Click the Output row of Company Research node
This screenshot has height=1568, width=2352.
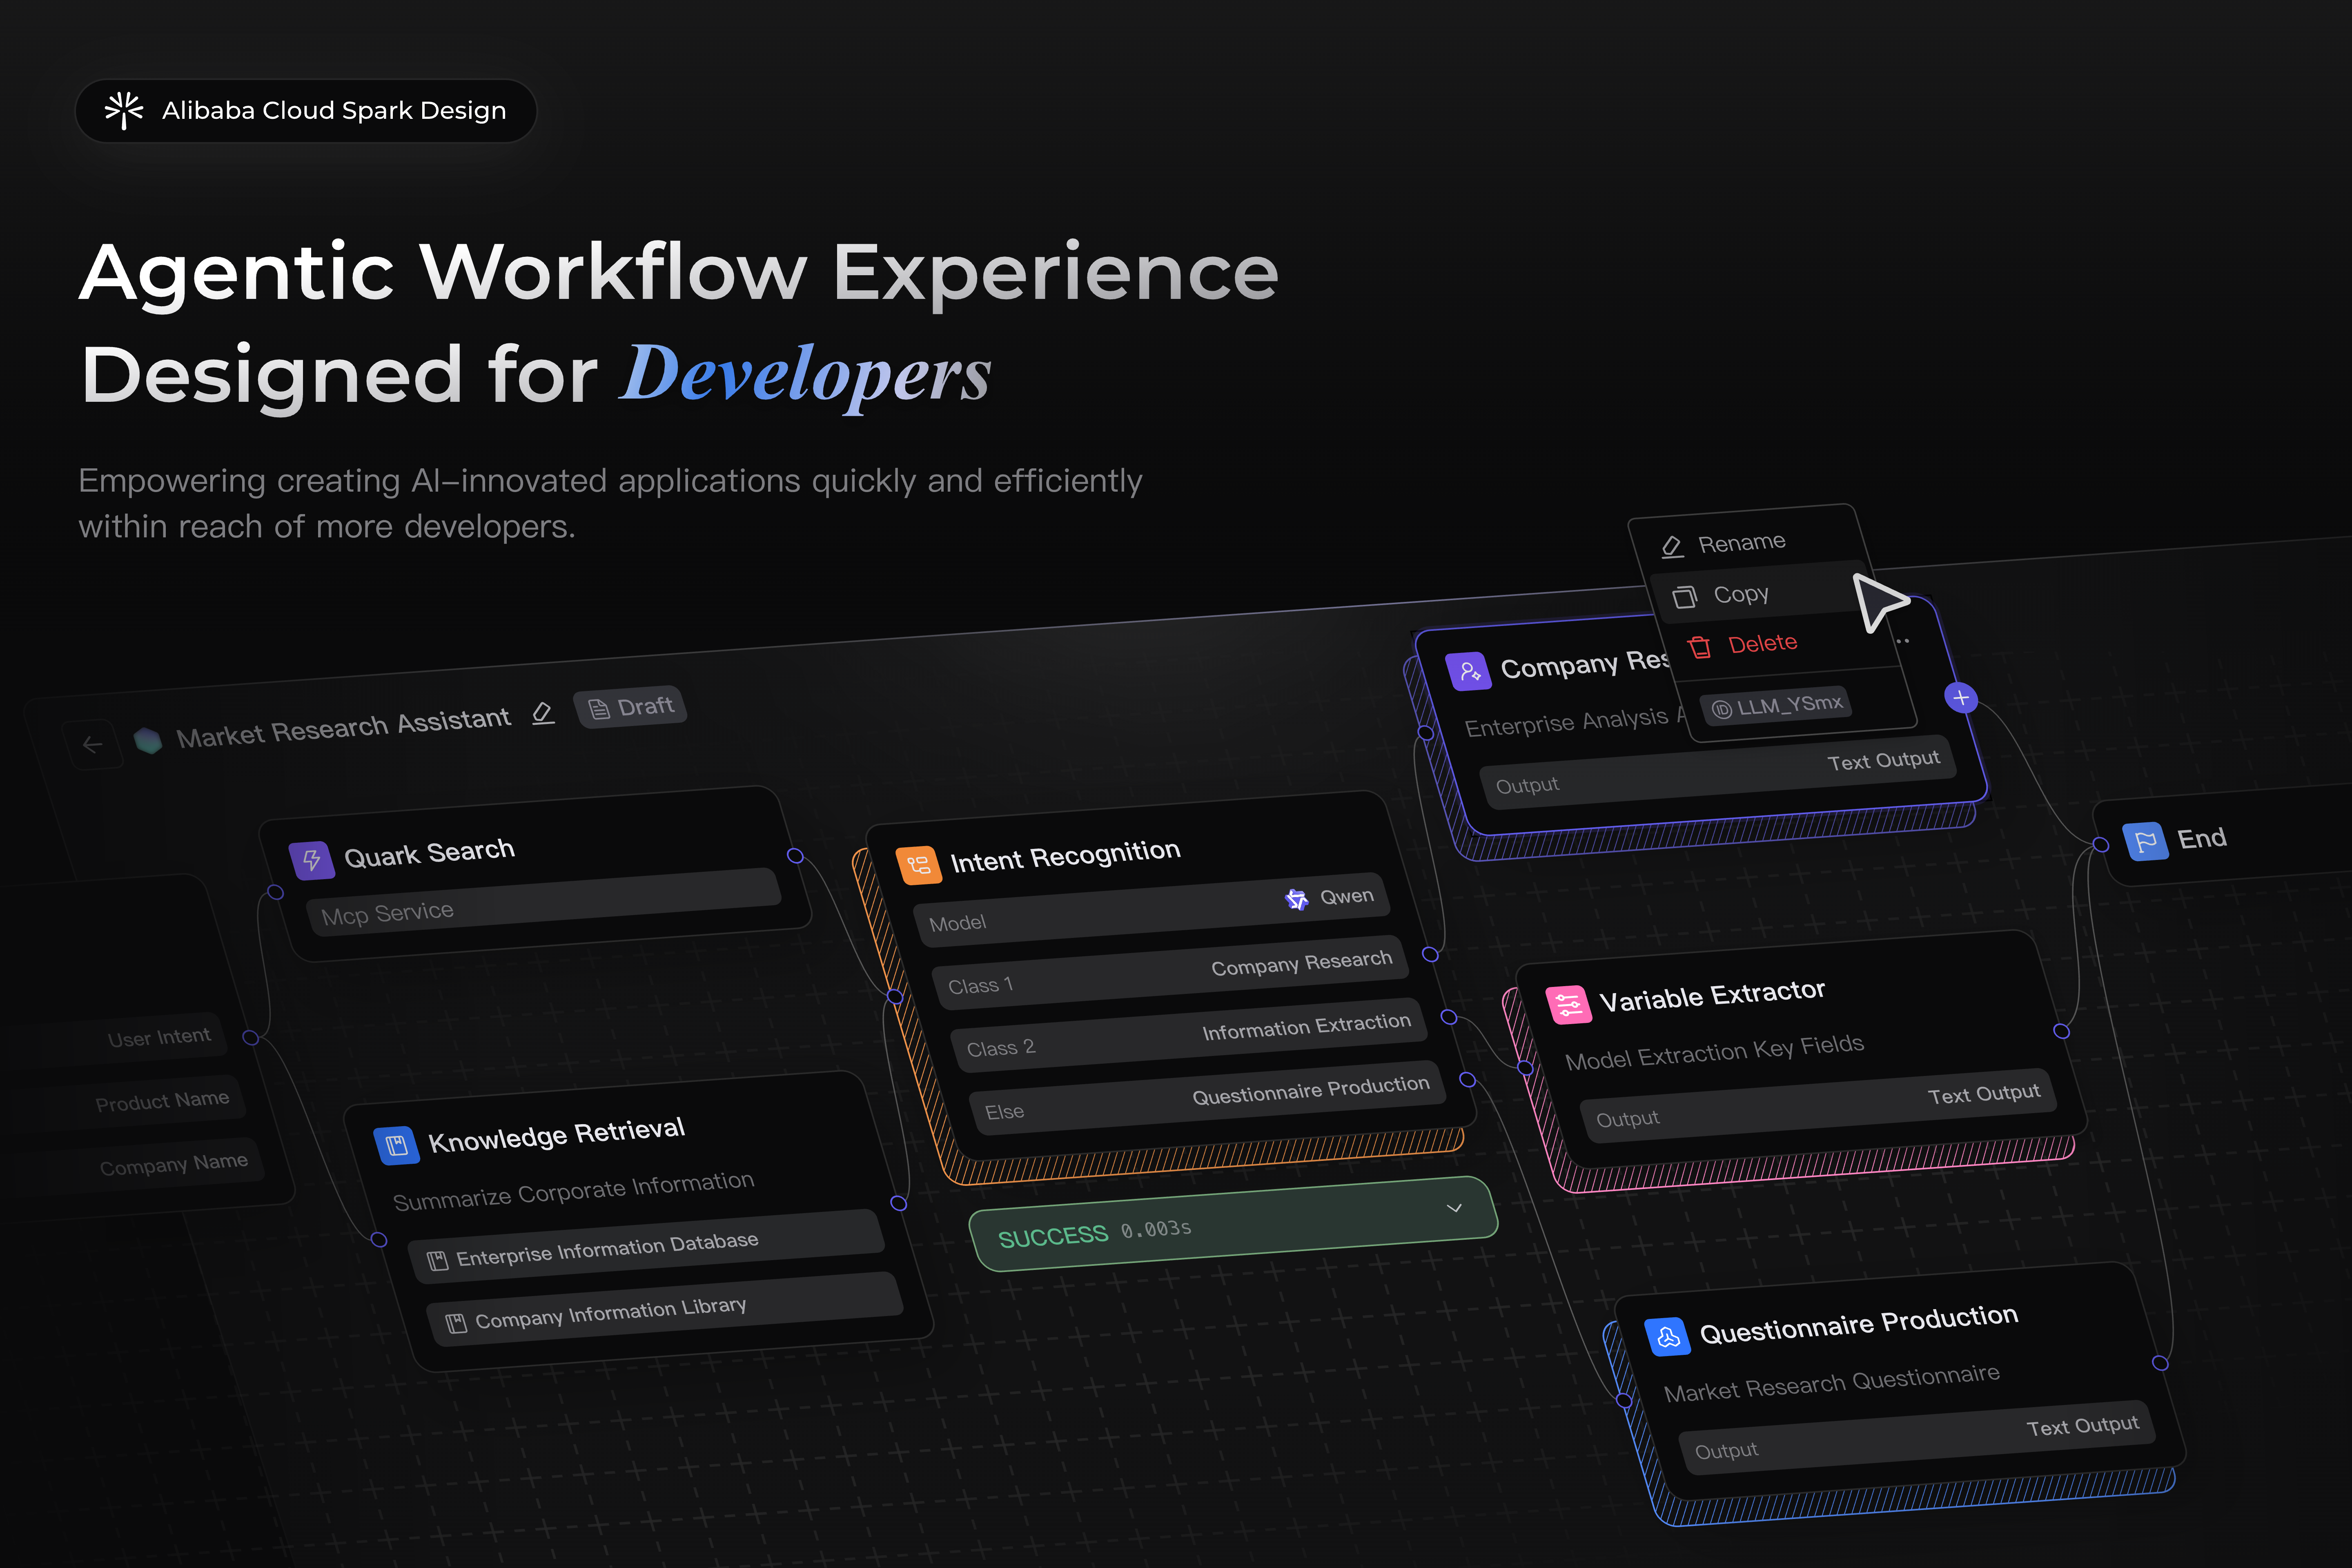tap(1718, 772)
